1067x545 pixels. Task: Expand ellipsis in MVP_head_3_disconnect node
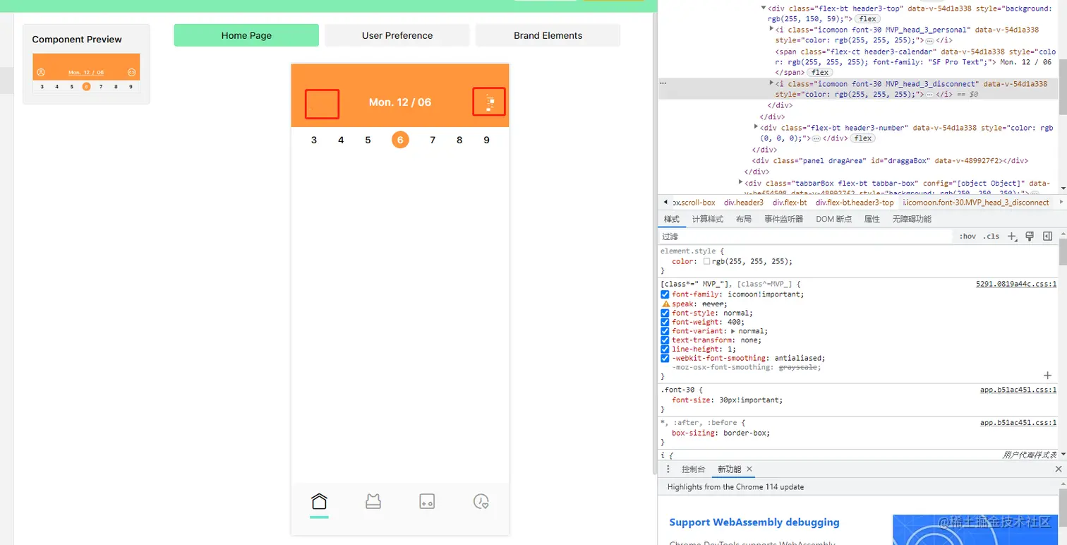[x=929, y=94]
